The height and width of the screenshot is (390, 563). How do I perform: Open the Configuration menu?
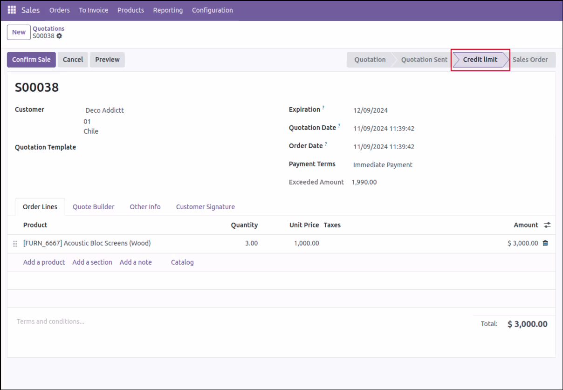(213, 10)
